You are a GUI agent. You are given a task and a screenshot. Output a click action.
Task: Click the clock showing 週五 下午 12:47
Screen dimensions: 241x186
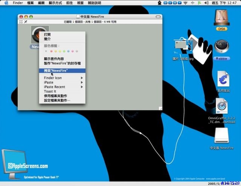coord(224,3)
